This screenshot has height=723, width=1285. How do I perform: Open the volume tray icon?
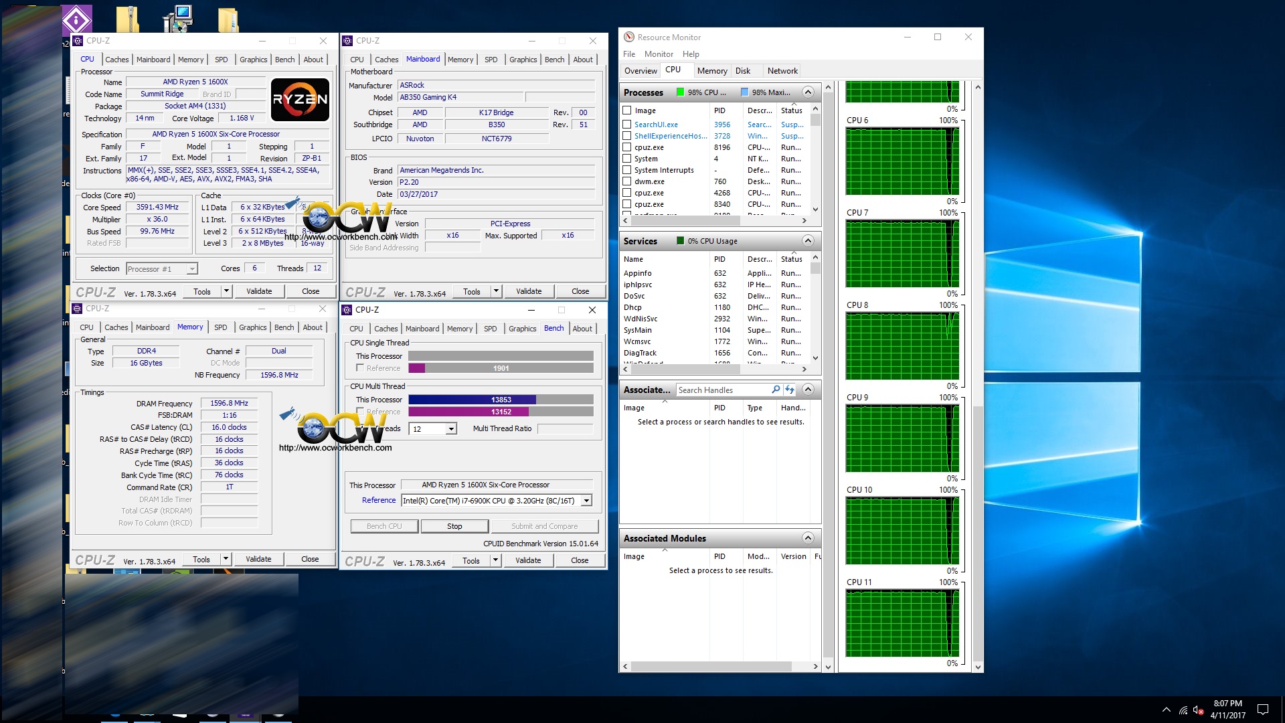click(x=1199, y=710)
